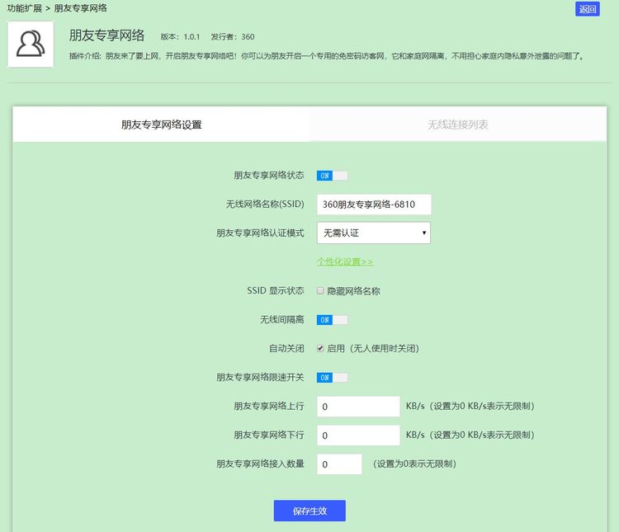The width and height of the screenshot is (619, 532).
Task: Click 朋友专享网络 breadcrumb text
Action: 80,8
